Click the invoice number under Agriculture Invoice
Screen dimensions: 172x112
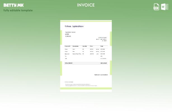(x=67, y=34)
